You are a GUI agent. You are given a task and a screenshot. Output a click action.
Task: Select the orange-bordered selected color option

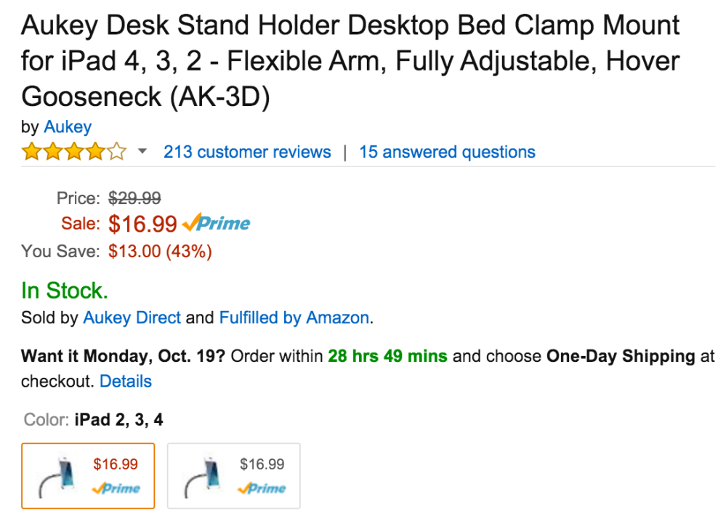pos(88,475)
